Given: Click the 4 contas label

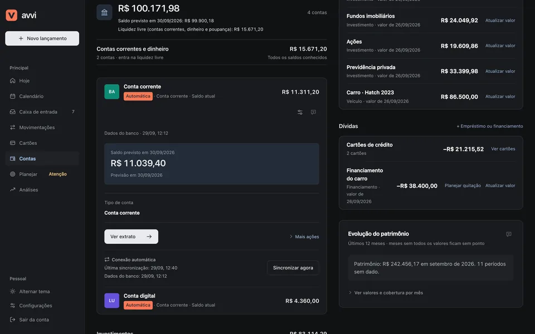Looking at the screenshot, I should coord(317,12).
